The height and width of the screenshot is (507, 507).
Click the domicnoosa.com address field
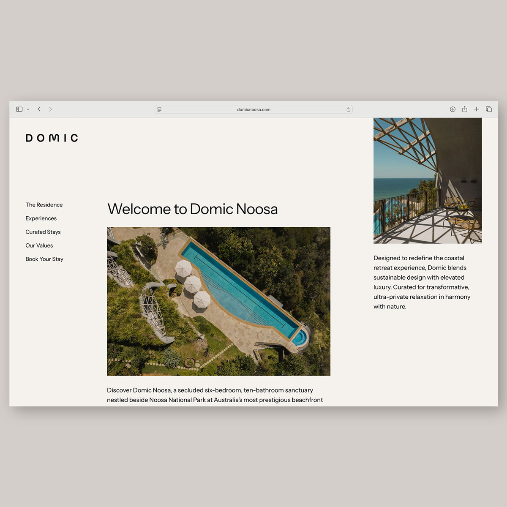pyautogui.click(x=253, y=109)
